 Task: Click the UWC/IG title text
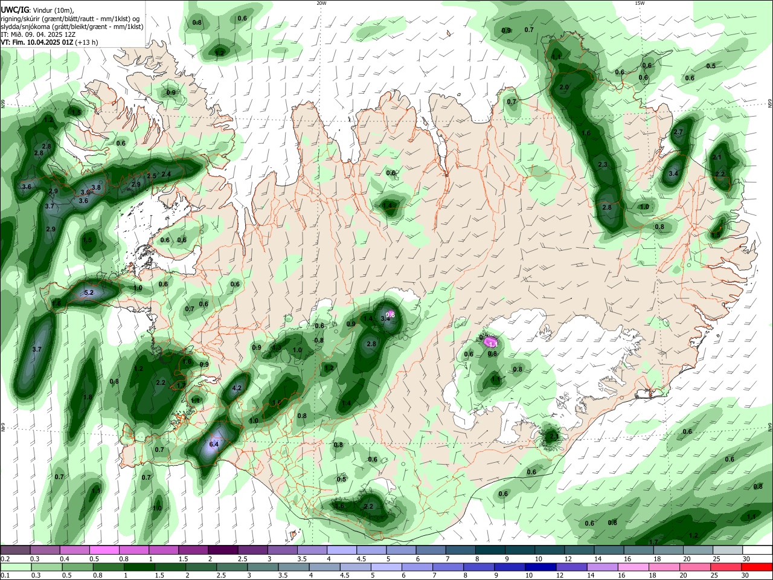coord(14,9)
